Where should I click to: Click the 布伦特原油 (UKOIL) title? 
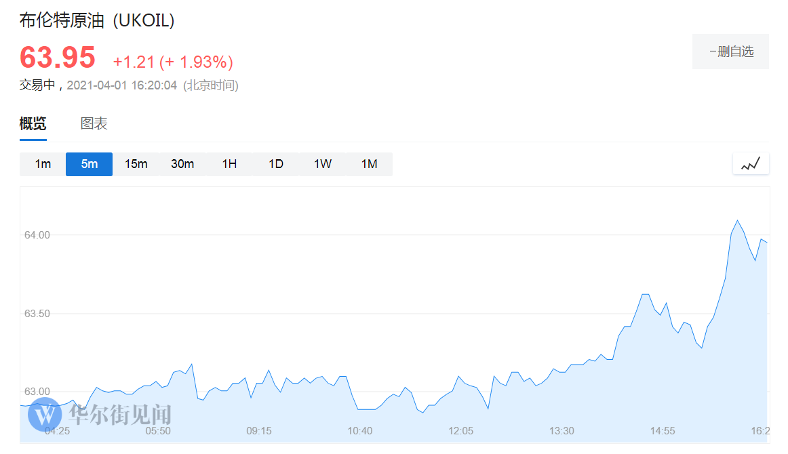[x=97, y=21]
